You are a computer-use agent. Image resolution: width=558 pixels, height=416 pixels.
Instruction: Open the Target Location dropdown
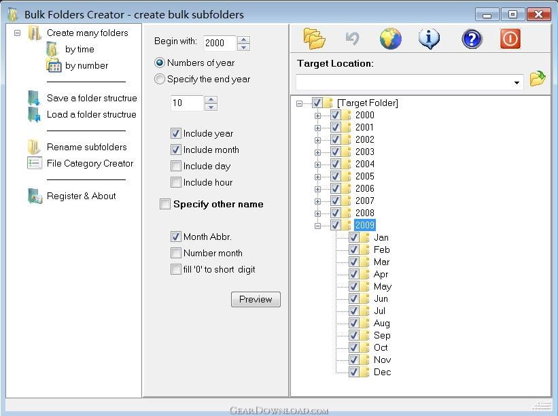tap(517, 83)
